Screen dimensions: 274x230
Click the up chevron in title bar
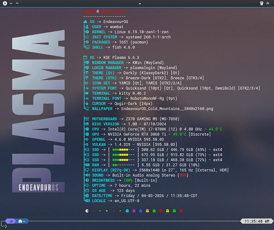17,3
